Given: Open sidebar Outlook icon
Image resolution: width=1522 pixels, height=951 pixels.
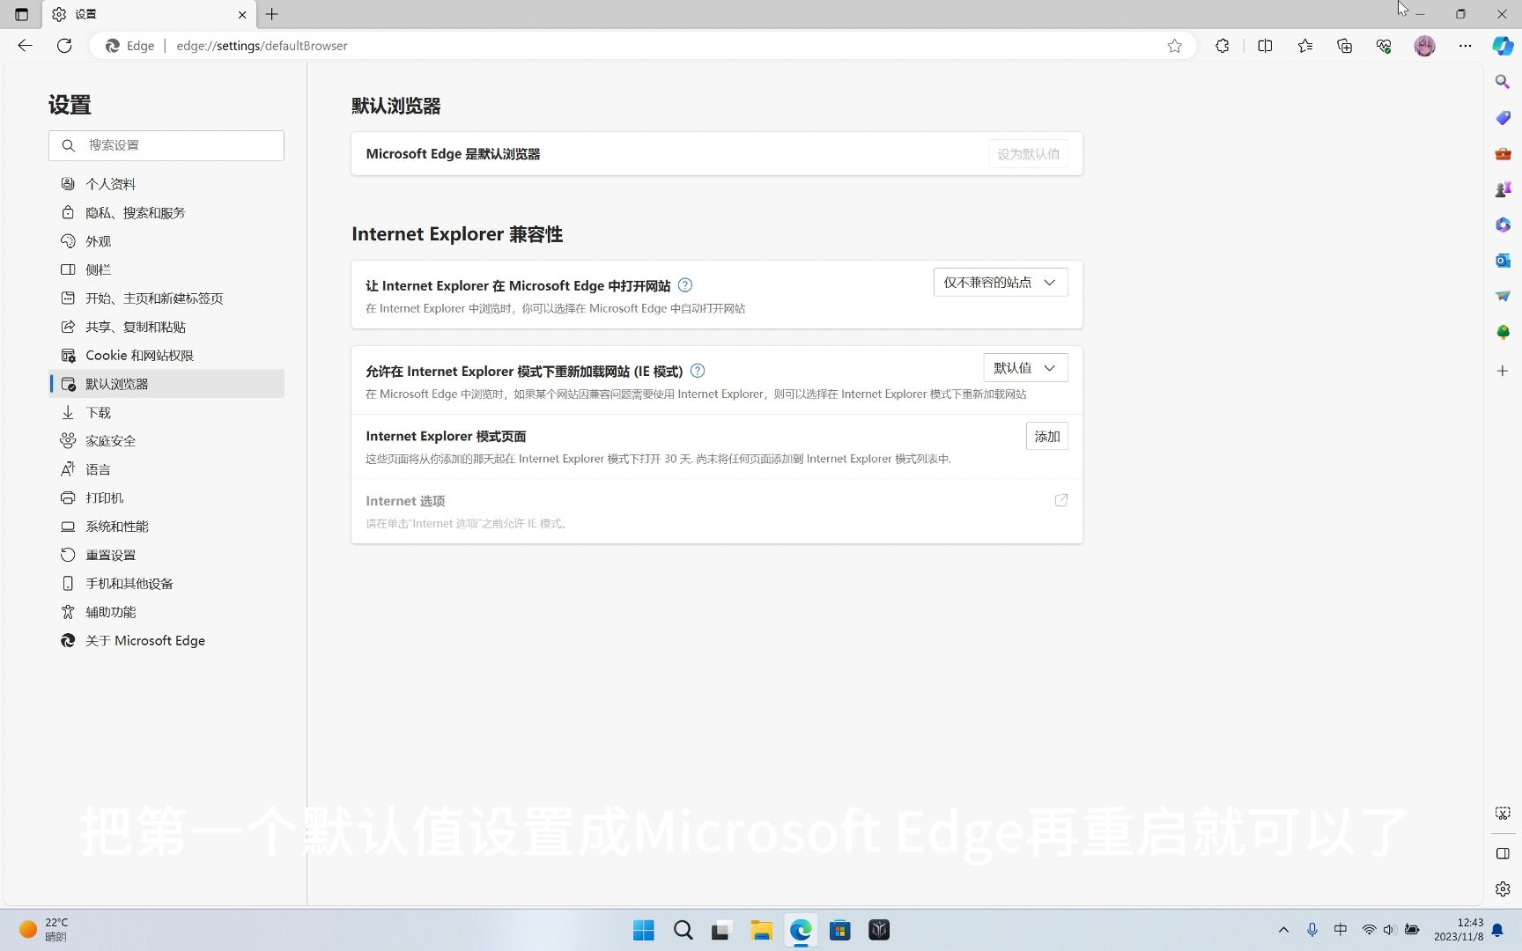Looking at the screenshot, I should (x=1503, y=261).
